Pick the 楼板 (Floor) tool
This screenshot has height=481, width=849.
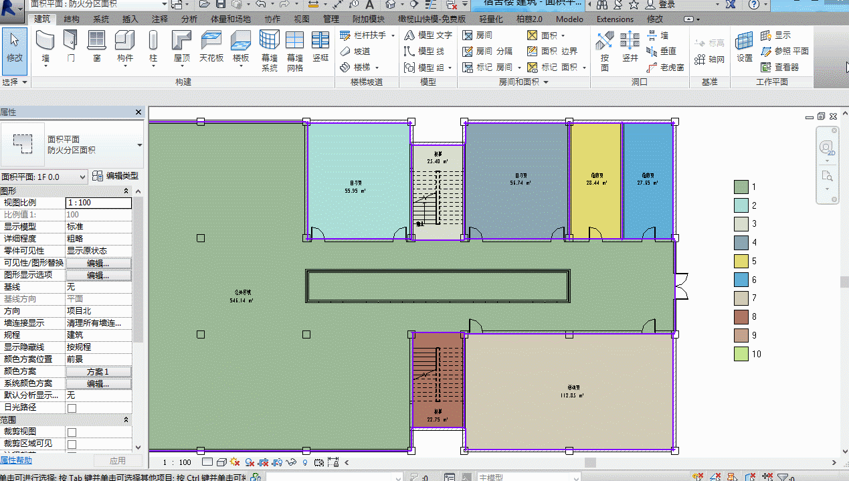241,47
